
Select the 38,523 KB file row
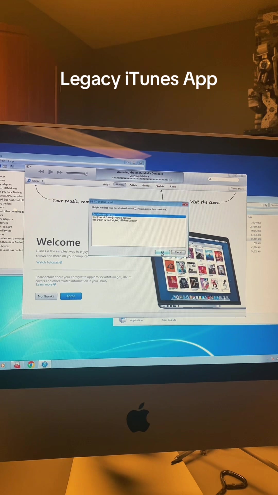[256, 251]
